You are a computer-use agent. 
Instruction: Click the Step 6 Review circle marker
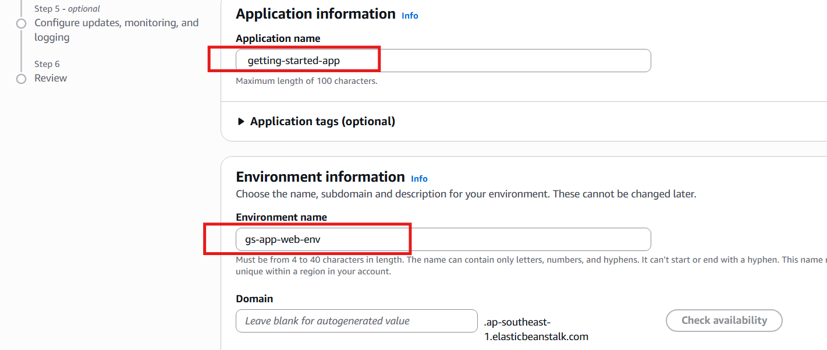tap(22, 79)
